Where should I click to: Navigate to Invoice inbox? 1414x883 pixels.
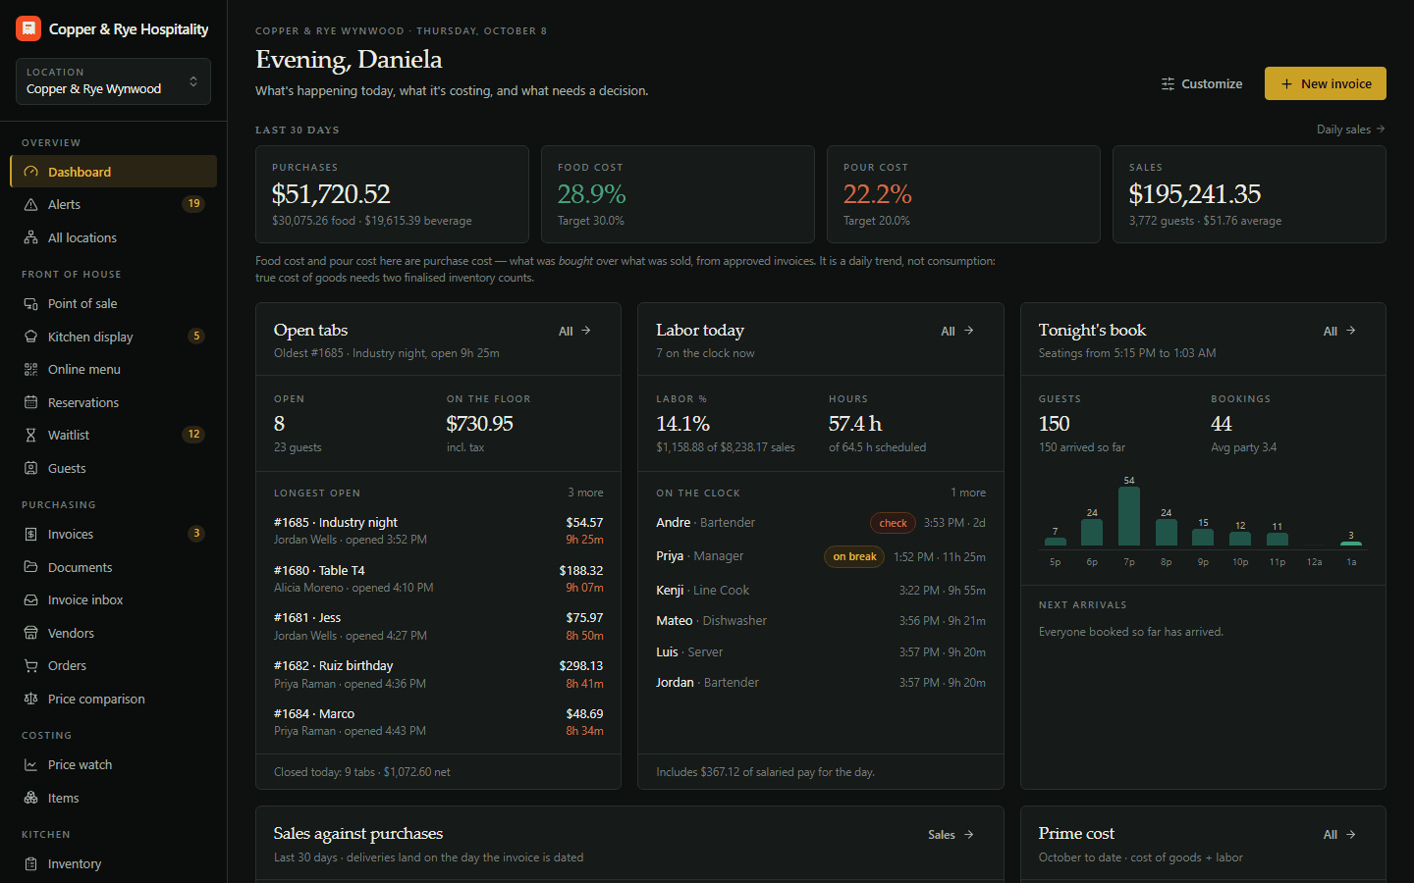coord(114,599)
